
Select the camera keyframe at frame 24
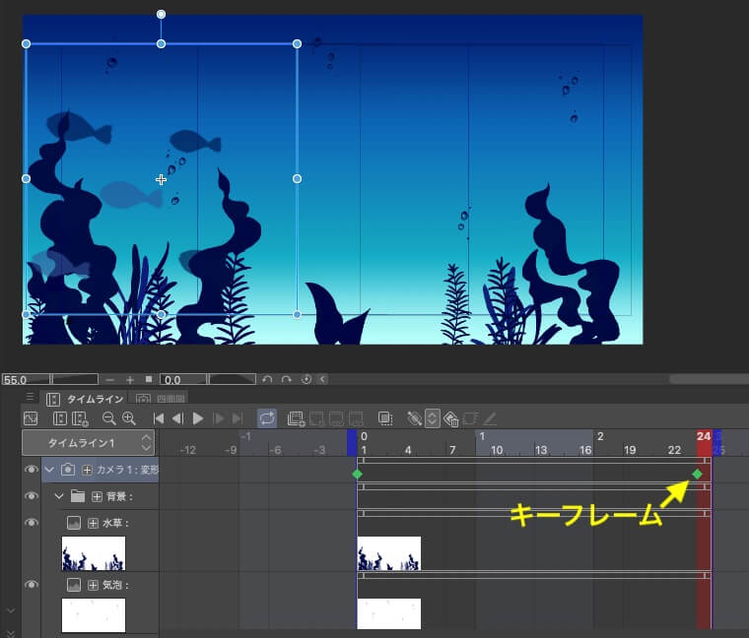pyautogui.click(x=698, y=474)
